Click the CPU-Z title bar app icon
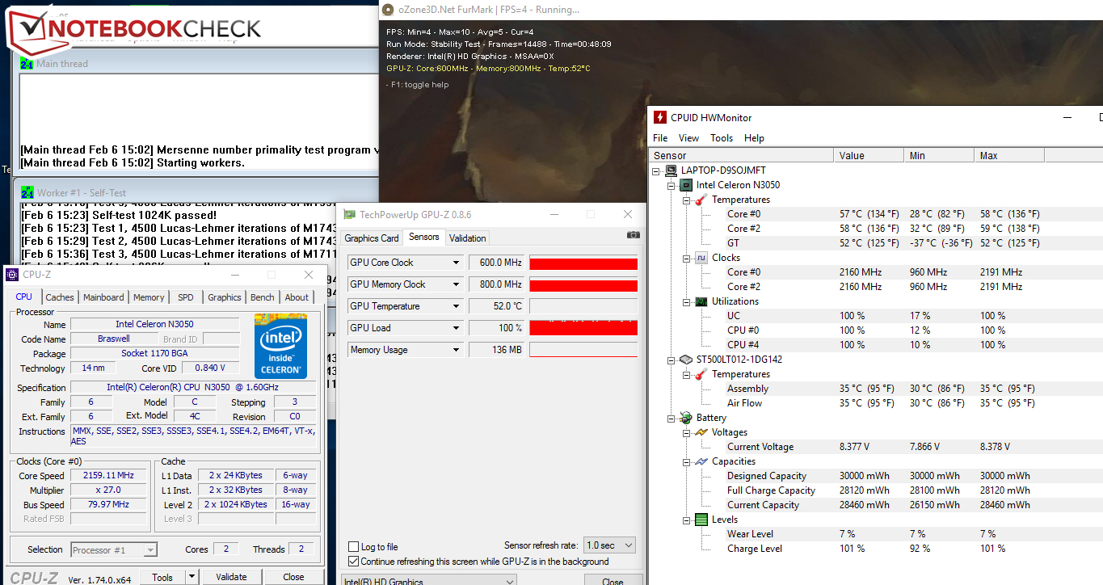1103x585 pixels. pos(13,275)
